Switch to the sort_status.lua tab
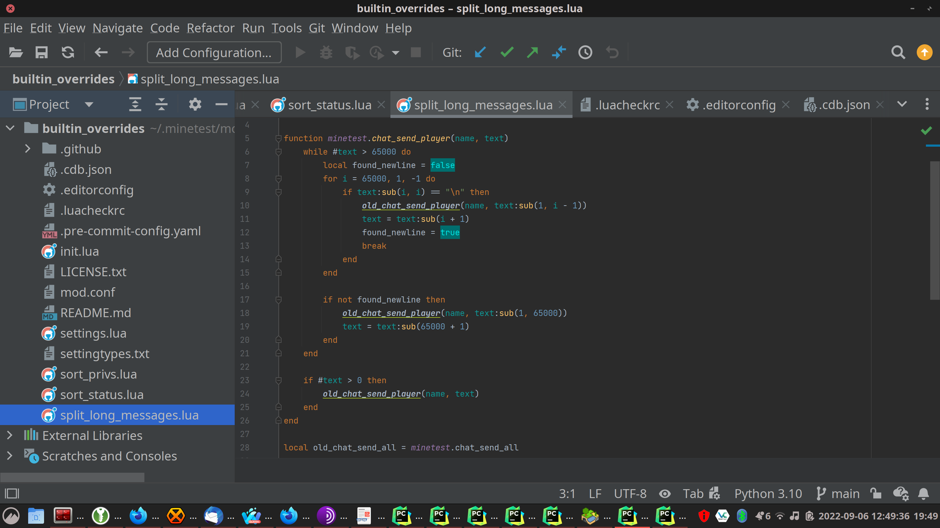 pyautogui.click(x=329, y=105)
